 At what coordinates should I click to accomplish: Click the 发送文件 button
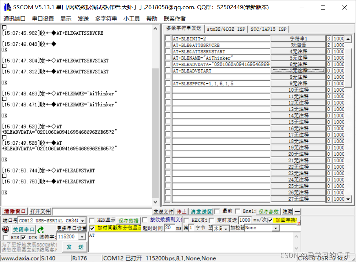[x=163, y=212]
